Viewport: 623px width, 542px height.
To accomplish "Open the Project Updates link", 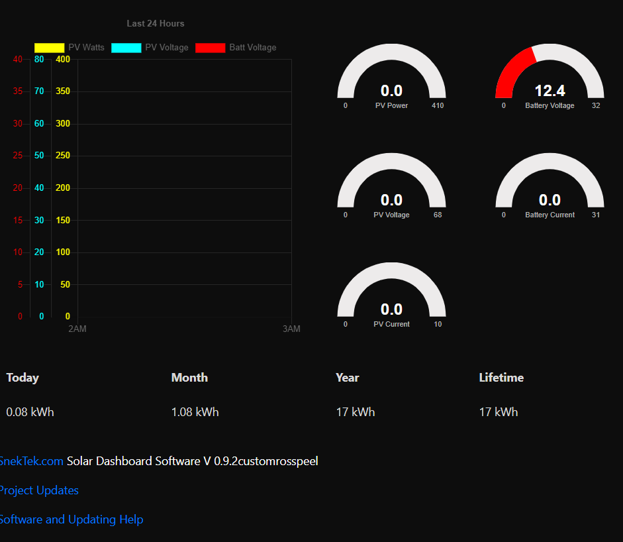I will pyautogui.click(x=38, y=490).
